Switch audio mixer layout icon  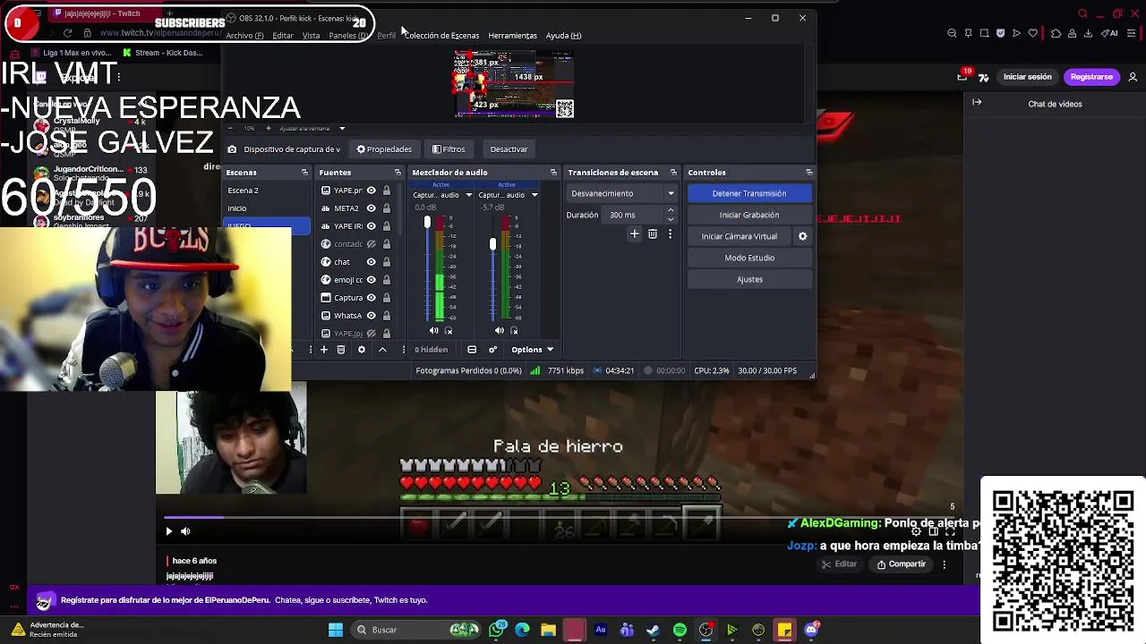(x=472, y=350)
